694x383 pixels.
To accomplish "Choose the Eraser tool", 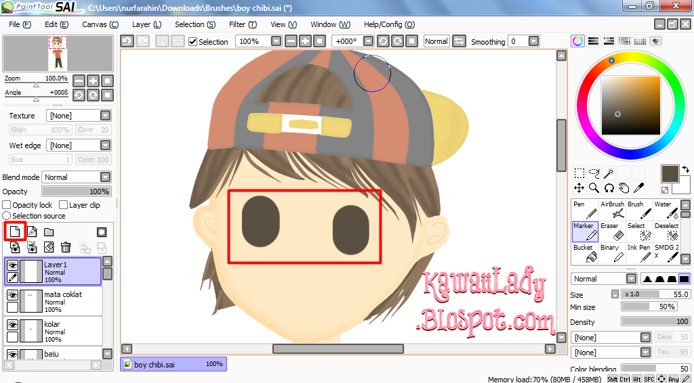I will pos(612,232).
